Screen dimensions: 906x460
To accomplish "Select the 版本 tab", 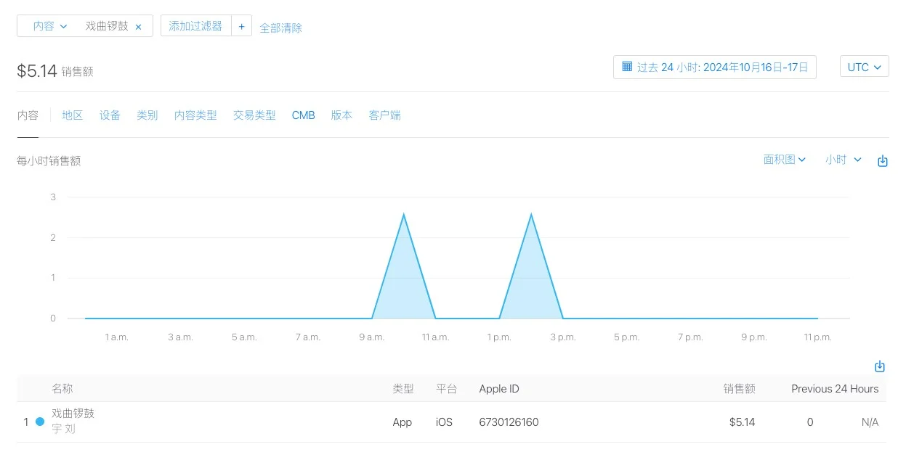I will point(341,115).
